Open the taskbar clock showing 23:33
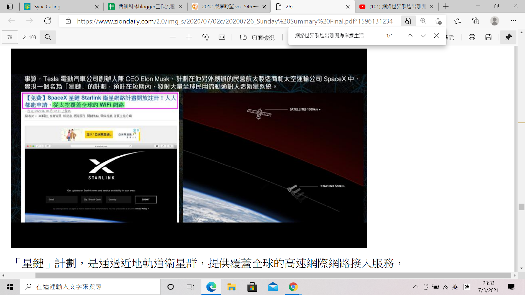Viewport: 525px width, 295px height. 488,287
